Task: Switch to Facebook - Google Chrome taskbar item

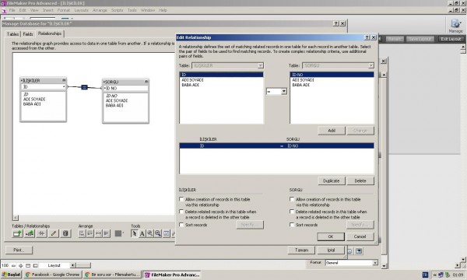Action: [x=53, y=275]
